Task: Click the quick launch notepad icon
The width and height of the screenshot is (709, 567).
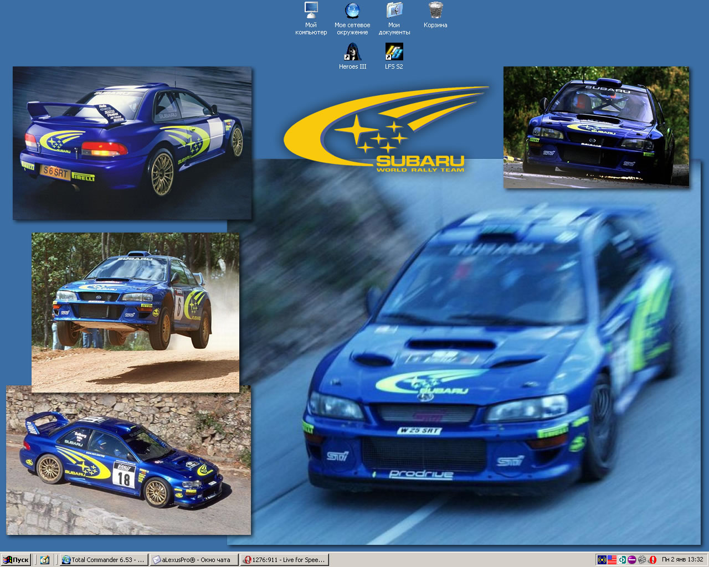Action: pos(45,560)
